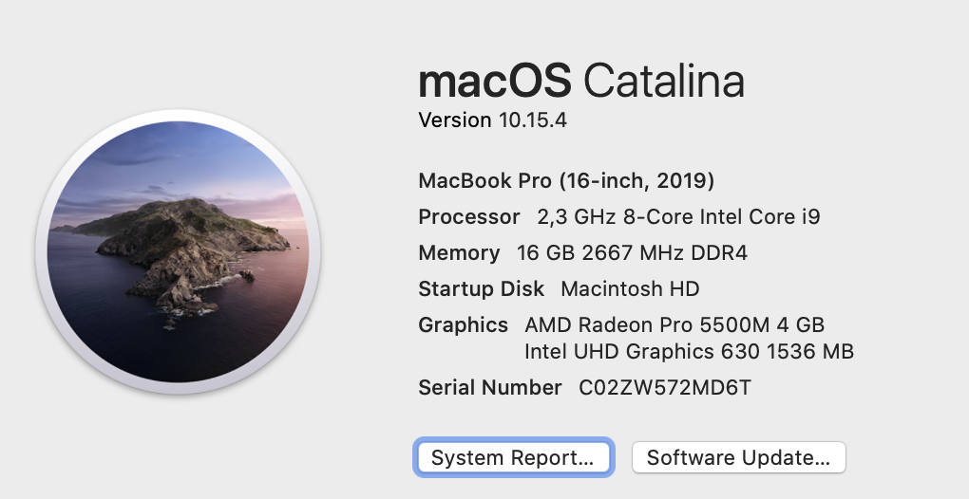This screenshot has height=499, width=969.
Task: Click the Serial Number label
Action: (490, 387)
